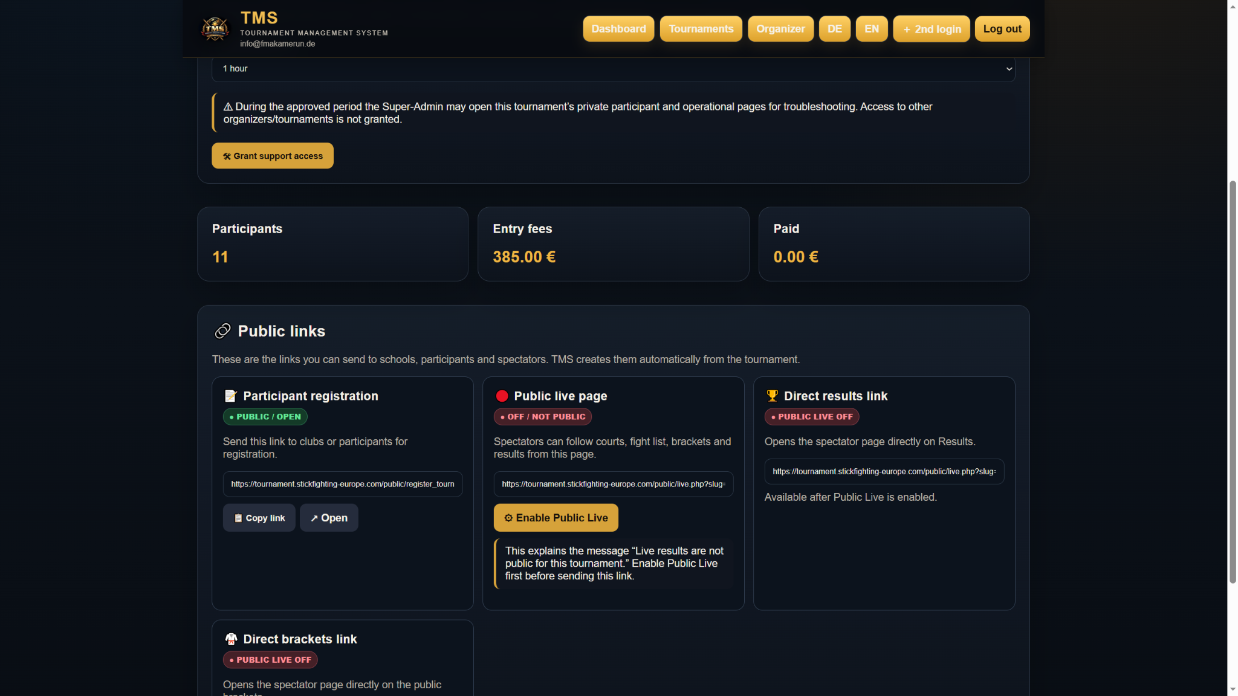Go to Tournaments in the top navigation
Screen dimensions: 1238x696
[x=701, y=28]
